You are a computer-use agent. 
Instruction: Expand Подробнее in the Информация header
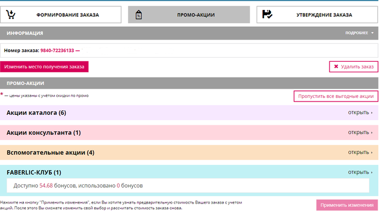tap(359, 33)
